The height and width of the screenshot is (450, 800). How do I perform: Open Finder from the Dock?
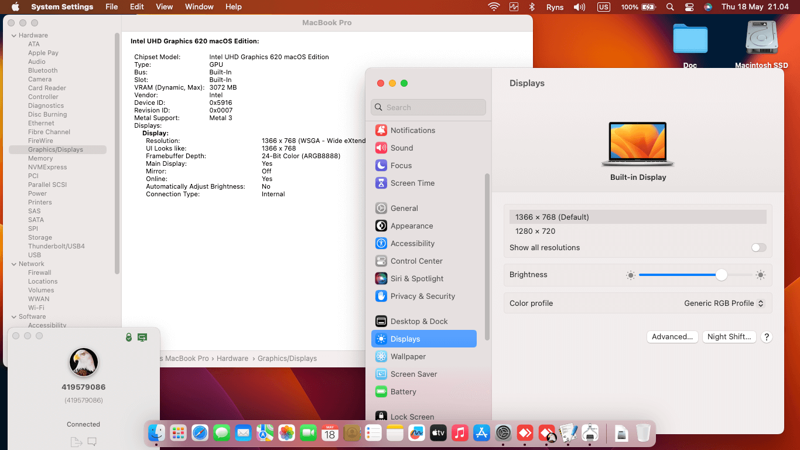click(156, 433)
